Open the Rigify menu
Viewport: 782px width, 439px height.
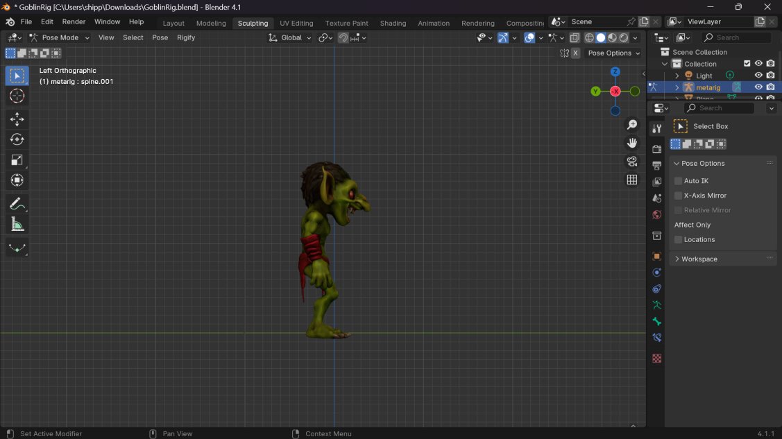click(x=186, y=37)
